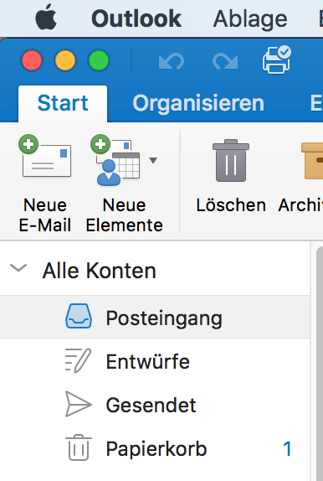Switch to the Organisieren tab

(x=198, y=103)
